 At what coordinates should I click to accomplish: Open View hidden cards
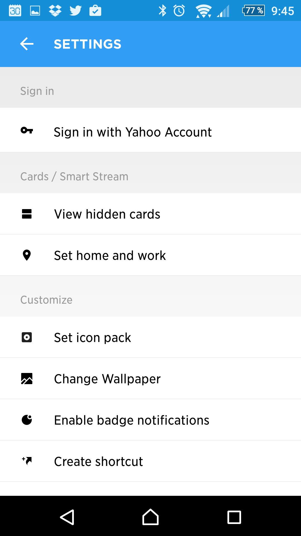point(151,214)
